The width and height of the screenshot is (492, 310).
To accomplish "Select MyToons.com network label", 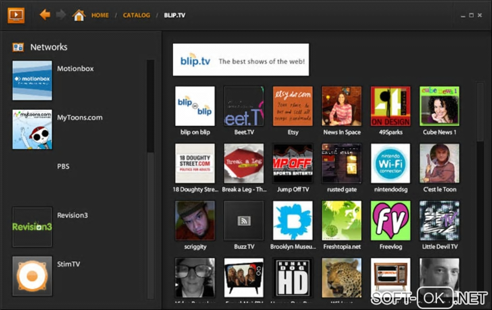I will 80,117.
